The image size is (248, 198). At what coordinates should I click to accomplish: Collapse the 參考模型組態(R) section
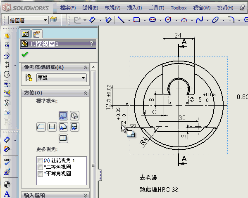[86, 67]
